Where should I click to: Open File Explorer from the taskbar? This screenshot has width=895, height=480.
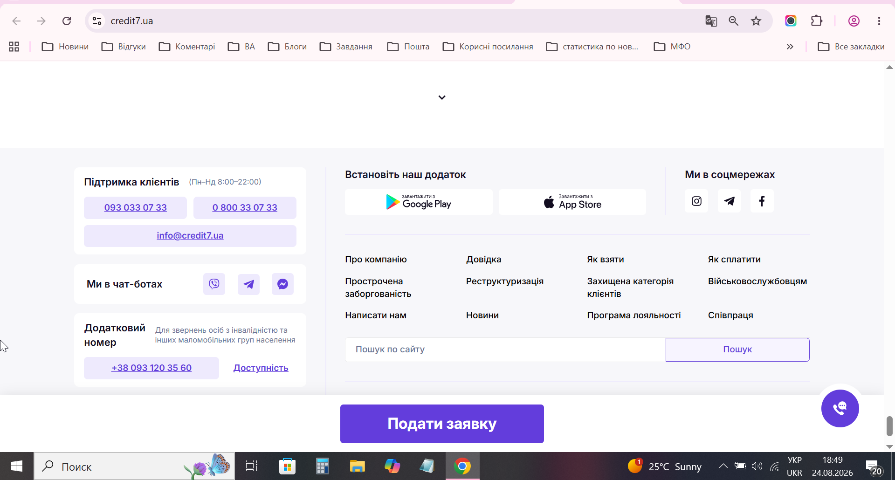pyautogui.click(x=357, y=466)
